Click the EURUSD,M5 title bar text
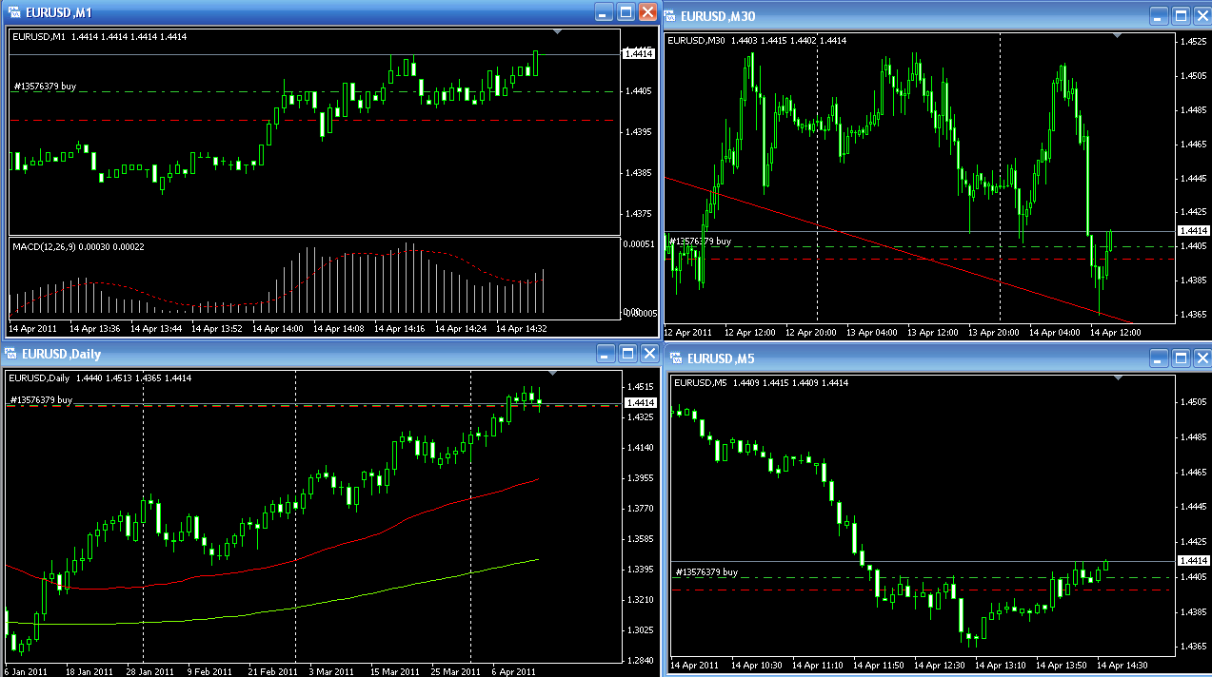Viewport: 1212px width, 677px height. tap(720, 359)
